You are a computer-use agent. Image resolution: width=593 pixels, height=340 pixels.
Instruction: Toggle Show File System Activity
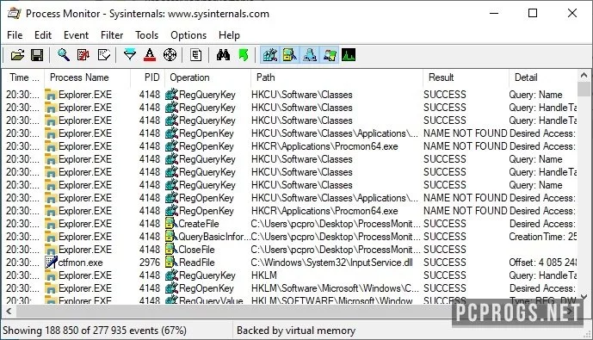290,55
